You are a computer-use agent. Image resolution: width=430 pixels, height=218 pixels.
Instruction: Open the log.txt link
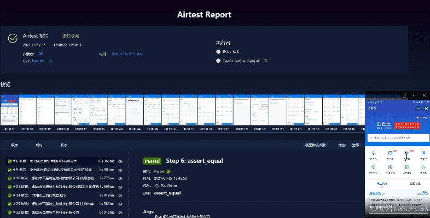pos(38,61)
